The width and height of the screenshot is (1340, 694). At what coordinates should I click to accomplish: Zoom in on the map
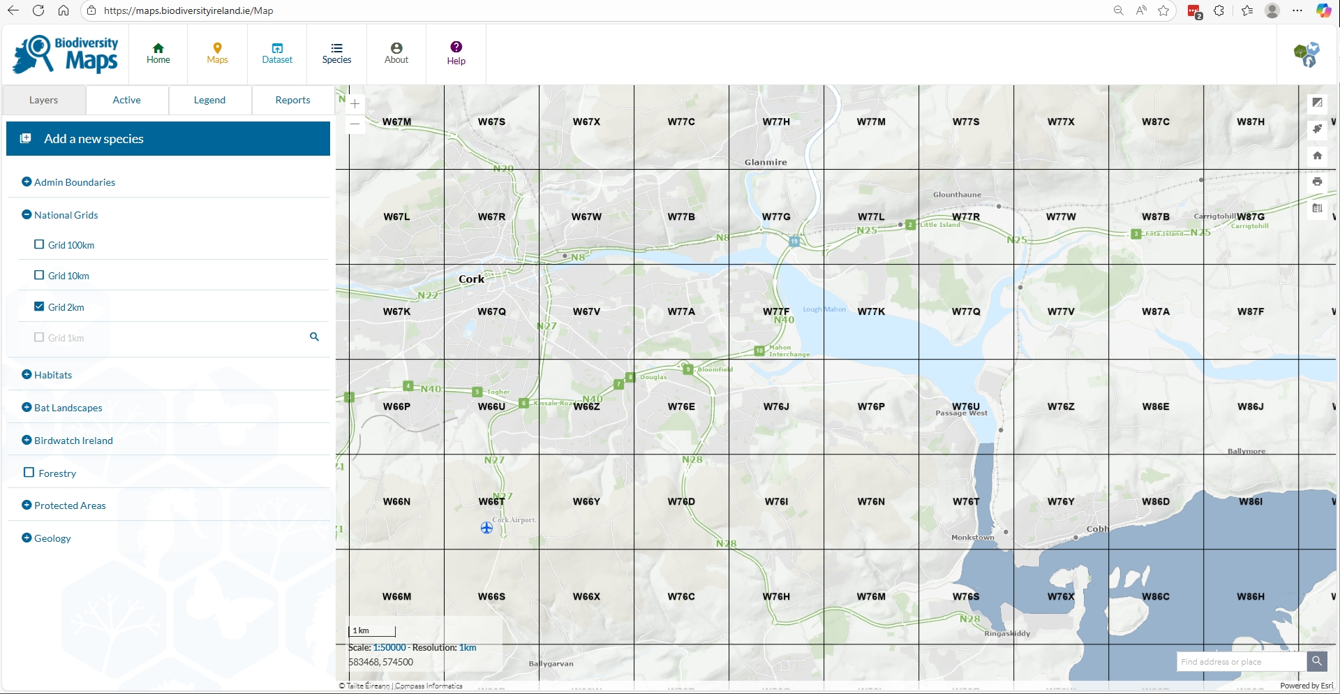pyautogui.click(x=355, y=104)
